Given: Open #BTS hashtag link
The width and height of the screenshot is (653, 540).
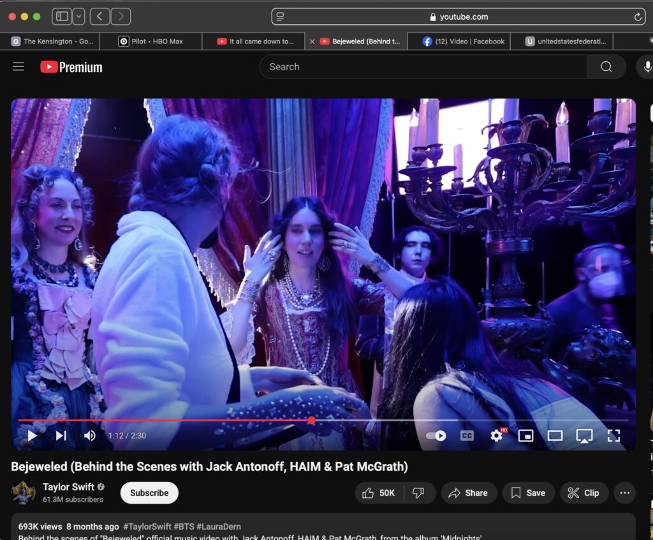Looking at the screenshot, I should pyautogui.click(x=184, y=527).
